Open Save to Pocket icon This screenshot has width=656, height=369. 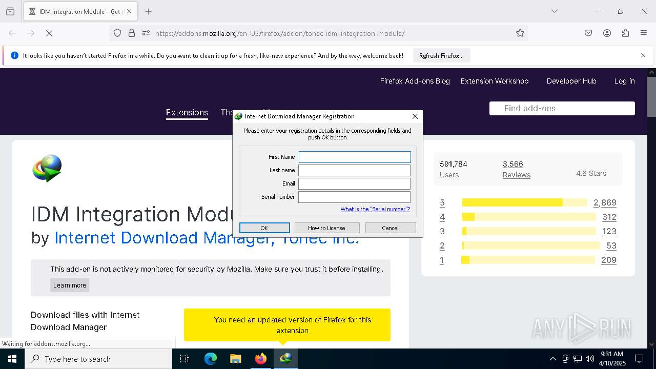588,33
